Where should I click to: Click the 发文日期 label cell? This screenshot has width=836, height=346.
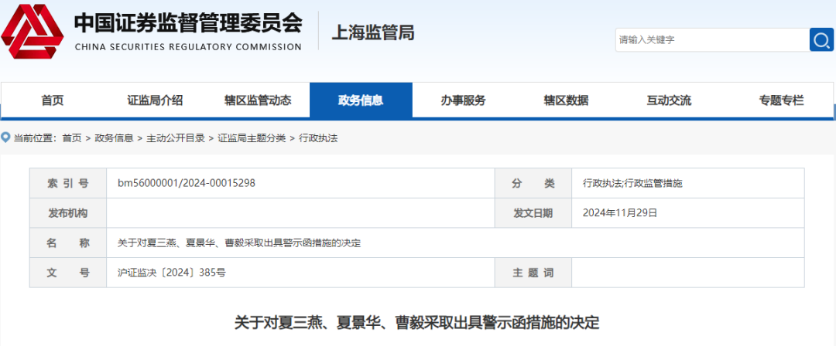[x=533, y=213]
